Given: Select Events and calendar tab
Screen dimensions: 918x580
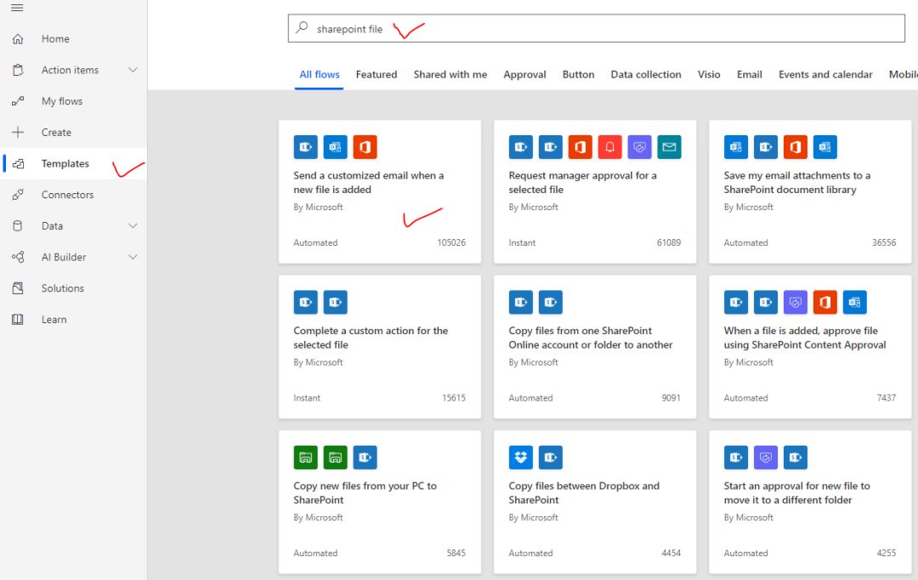Looking at the screenshot, I should [x=825, y=74].
